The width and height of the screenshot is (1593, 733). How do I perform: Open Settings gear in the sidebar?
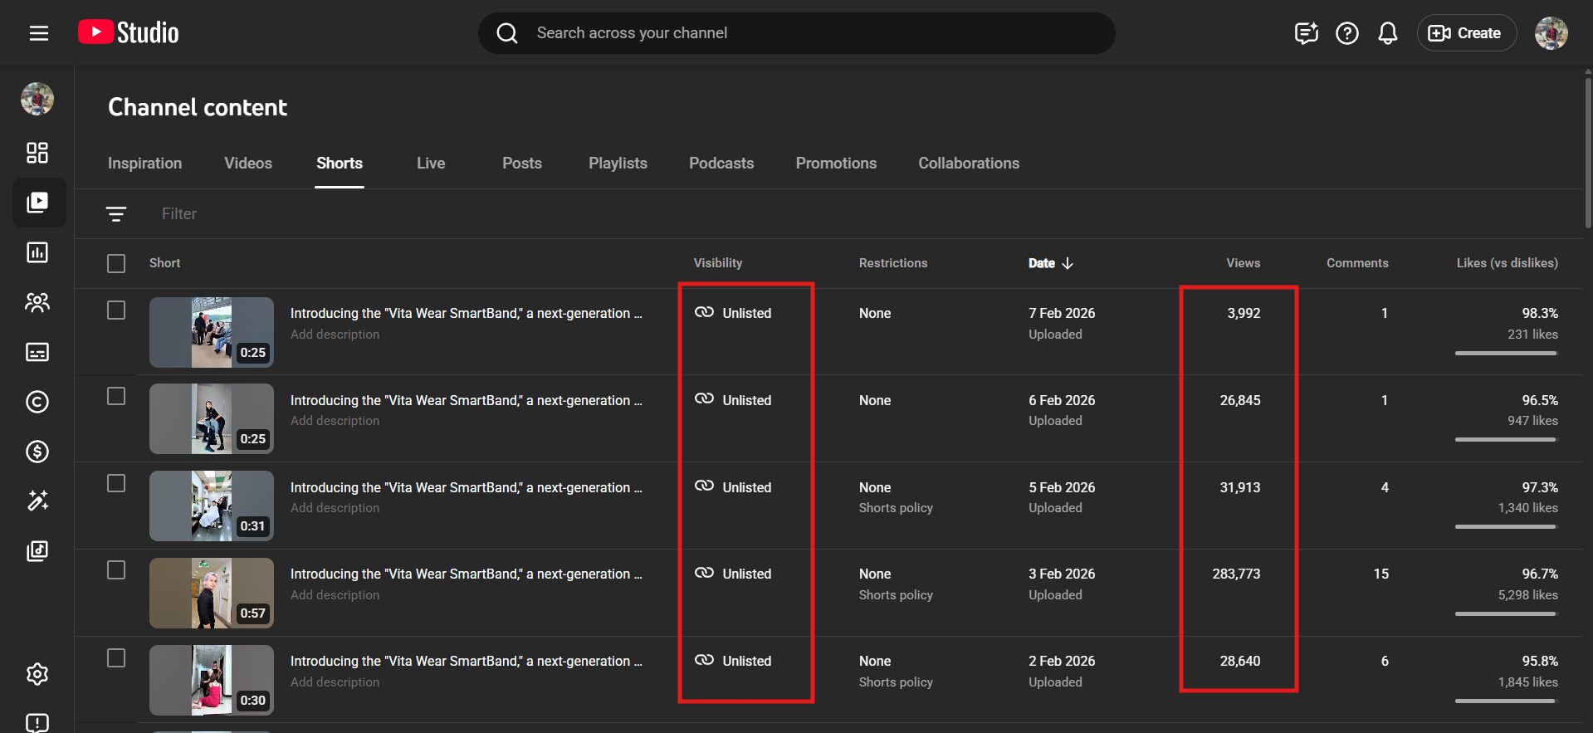click(x=37, y=674)
